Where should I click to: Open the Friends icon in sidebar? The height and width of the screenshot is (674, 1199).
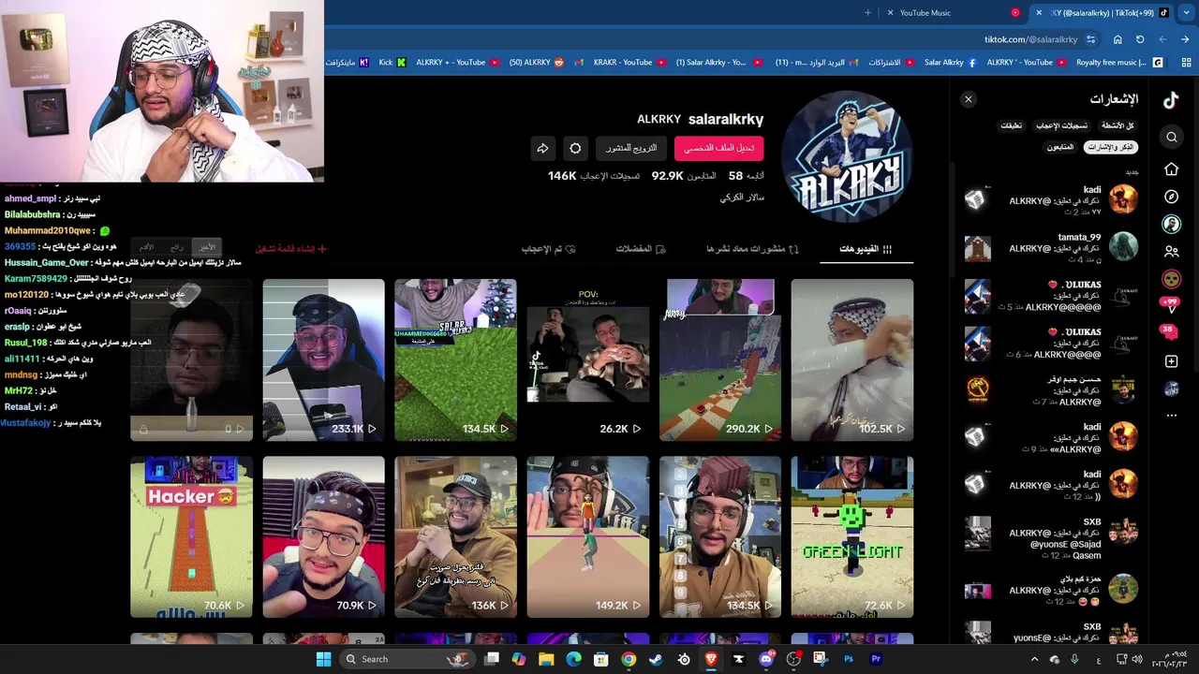coord(1171,252)
